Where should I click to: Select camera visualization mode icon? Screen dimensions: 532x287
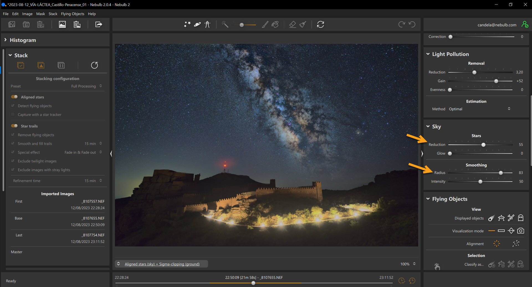520,231
